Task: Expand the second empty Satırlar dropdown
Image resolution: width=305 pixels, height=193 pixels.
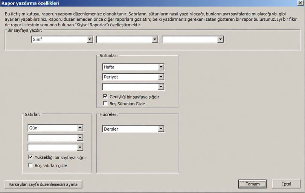Action: click(x=80, y=138)
